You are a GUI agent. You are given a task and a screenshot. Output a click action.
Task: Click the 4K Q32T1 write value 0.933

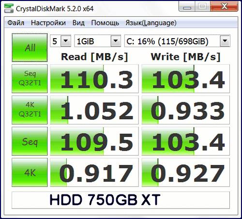click(186, 110)
